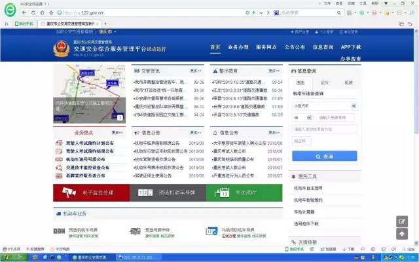
Task: Click the blue 查询 search button
Action: point(325,157)
